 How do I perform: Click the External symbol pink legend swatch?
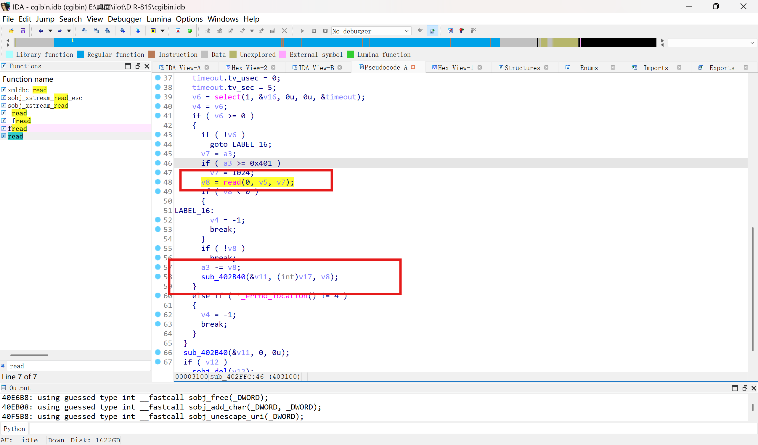(283, 54)
